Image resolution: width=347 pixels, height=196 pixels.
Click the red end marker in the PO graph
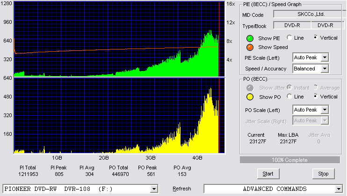coord(219,116)
